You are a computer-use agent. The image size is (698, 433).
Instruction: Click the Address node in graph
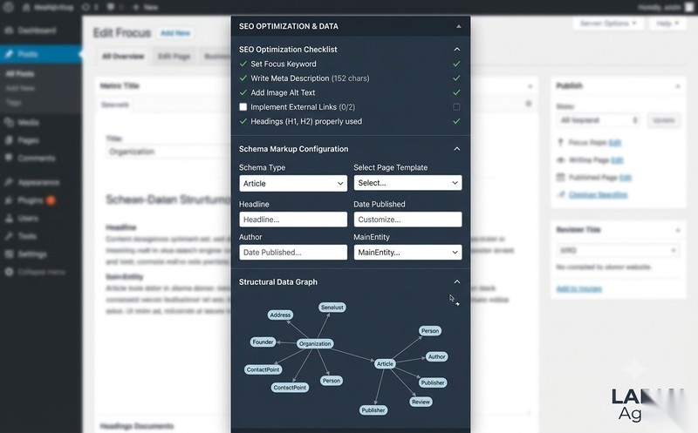click(x=280, y=315)
